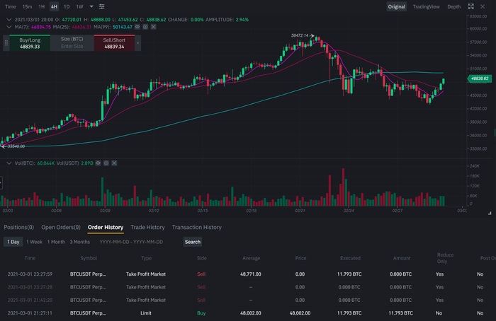Click Buy/Long at 48839.33
The width and height of the screenshot is (496, 321).
[x=30, y=43]
